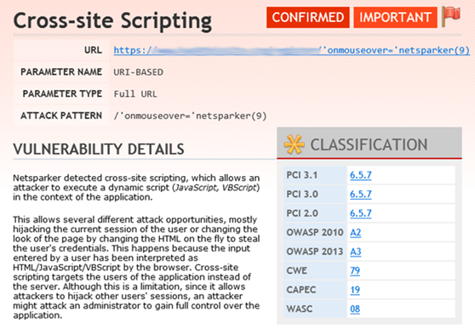Click the red flag icon
Image resolution: width=475 pixels, height=334 pixels.
coord(451,16)
